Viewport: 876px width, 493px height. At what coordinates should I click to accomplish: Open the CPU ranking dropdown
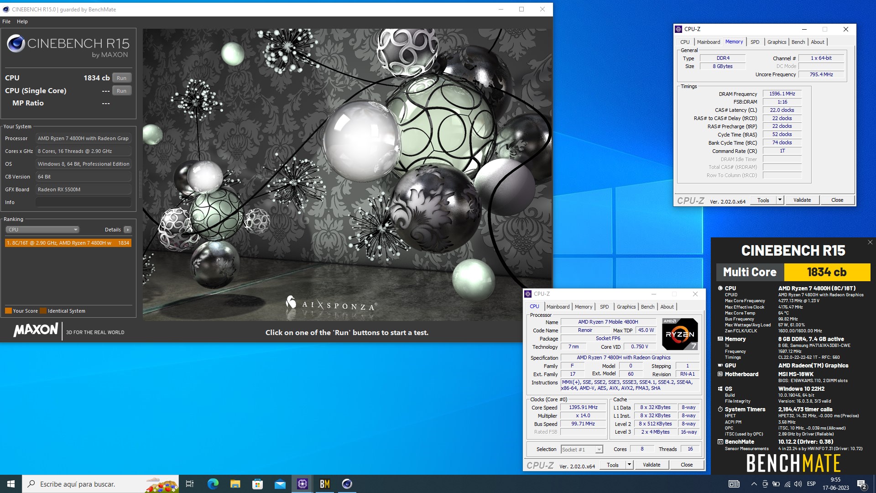[42, 230]
